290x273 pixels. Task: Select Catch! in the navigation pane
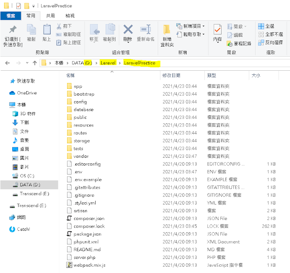19,229
